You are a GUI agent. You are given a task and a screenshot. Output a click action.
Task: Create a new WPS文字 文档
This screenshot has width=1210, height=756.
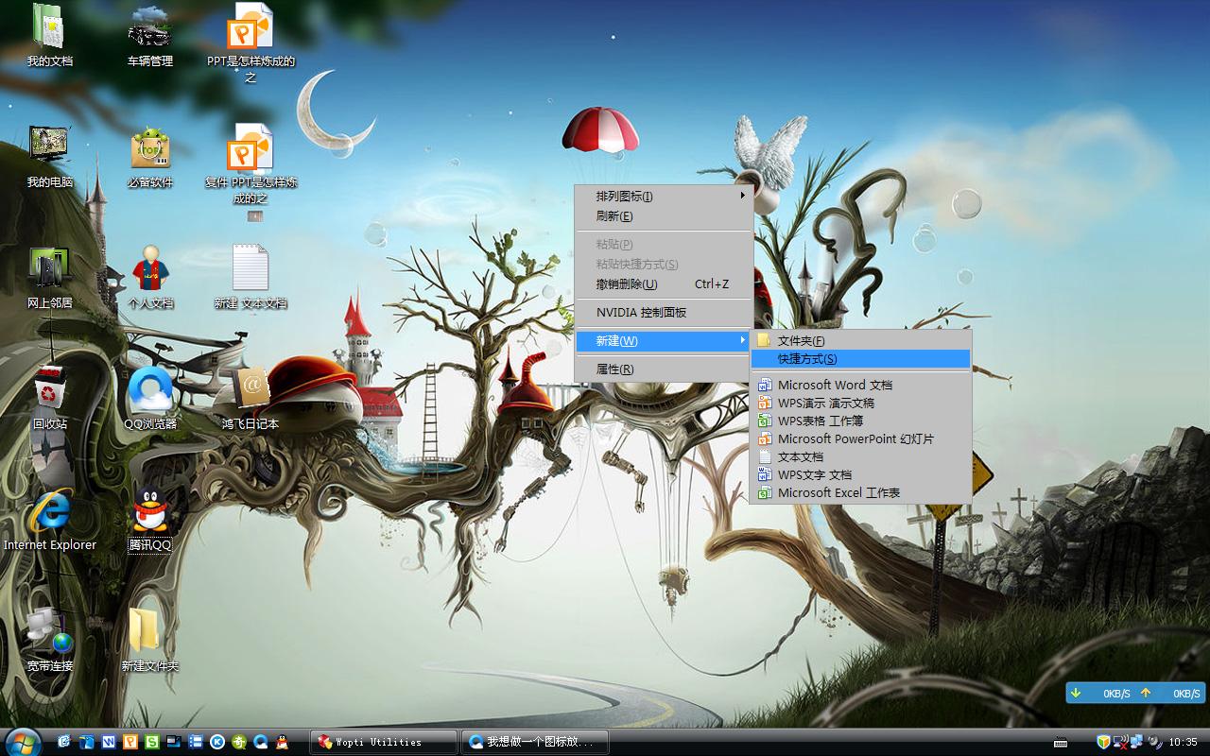coord(860,475)
